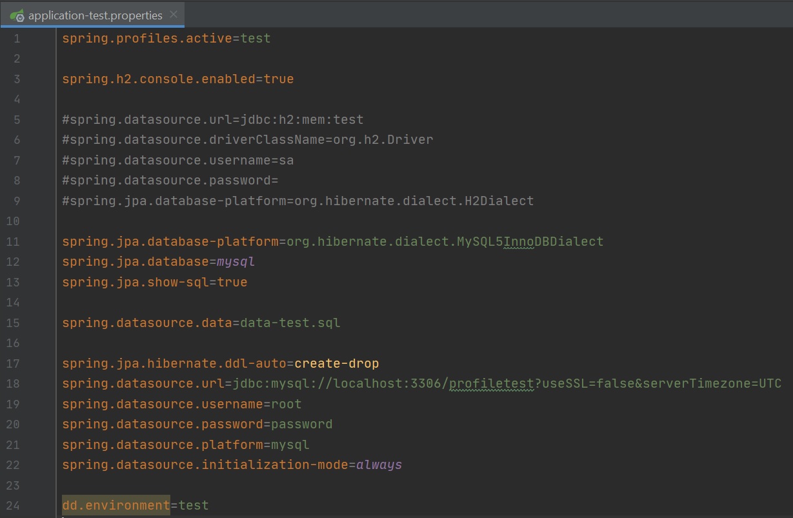
Task: Click the data-test.sql value
Action: point(290,323)
